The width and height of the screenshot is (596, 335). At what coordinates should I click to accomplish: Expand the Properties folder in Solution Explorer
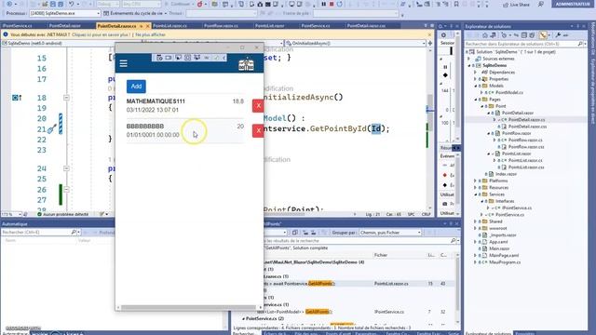[x=475, y=79]
